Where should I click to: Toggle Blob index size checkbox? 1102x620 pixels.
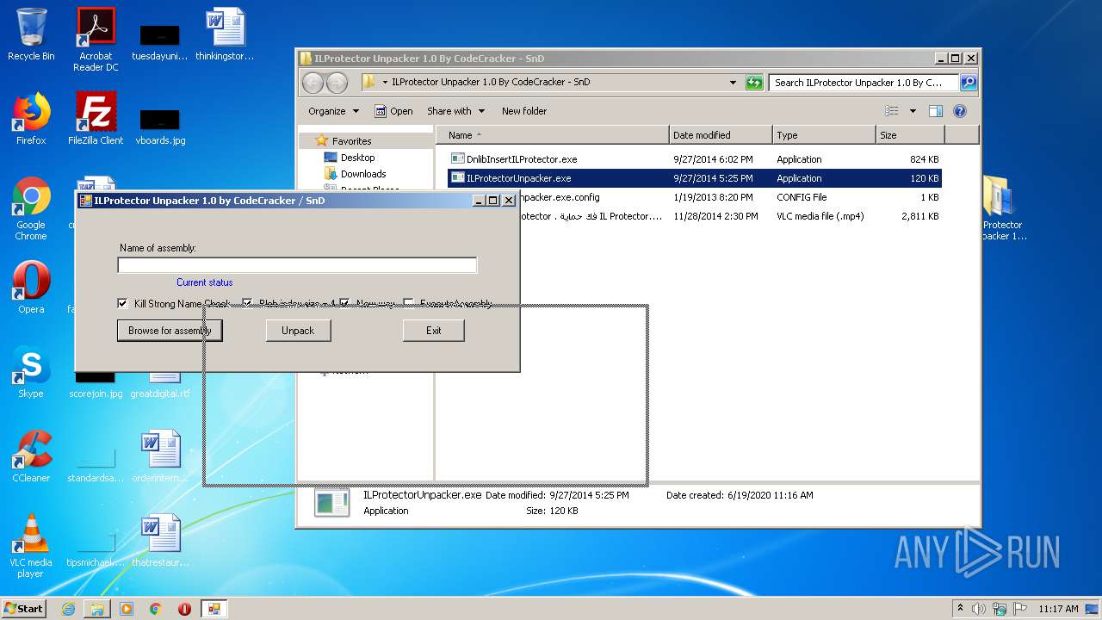coord(247,303)
